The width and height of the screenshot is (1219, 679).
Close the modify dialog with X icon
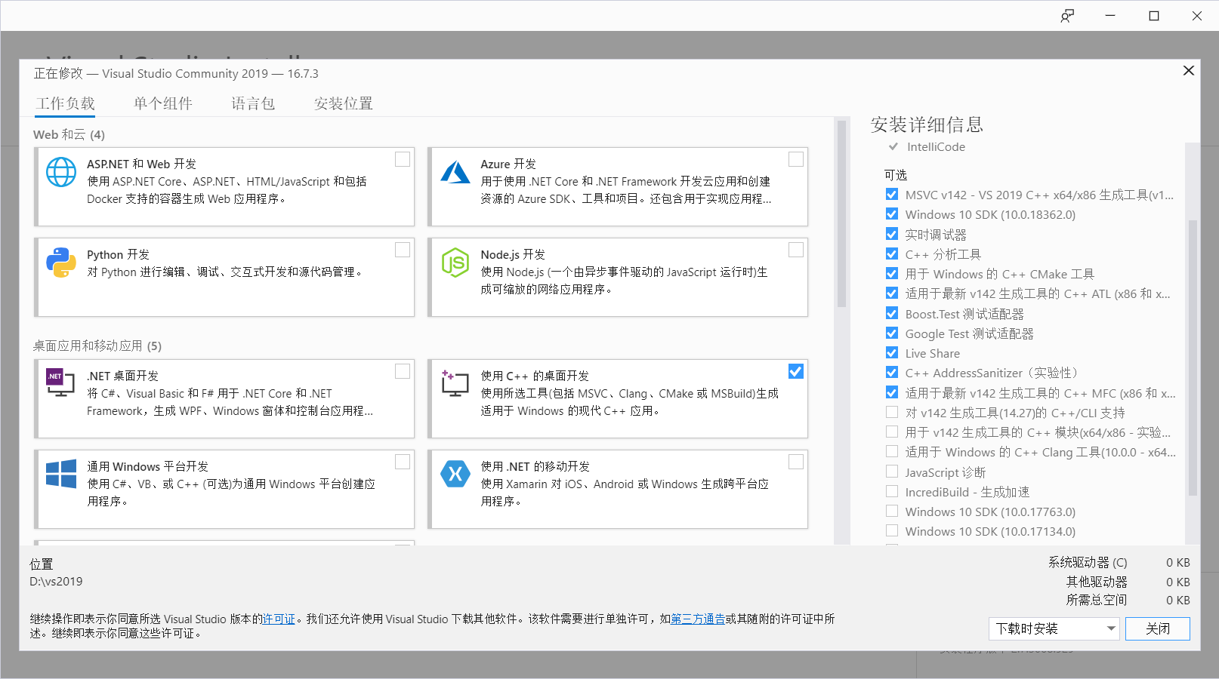(1188, 70)
